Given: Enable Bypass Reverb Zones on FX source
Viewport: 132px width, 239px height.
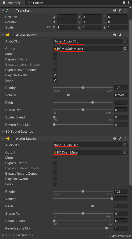Looking at the screenshot, I should 55,174.
